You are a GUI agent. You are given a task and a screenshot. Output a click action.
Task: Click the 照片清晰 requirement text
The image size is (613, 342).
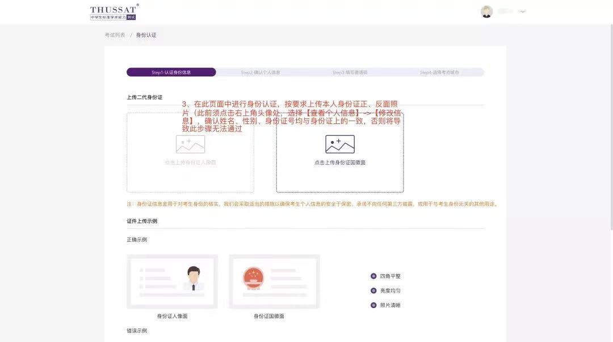(x=390, y=305)
